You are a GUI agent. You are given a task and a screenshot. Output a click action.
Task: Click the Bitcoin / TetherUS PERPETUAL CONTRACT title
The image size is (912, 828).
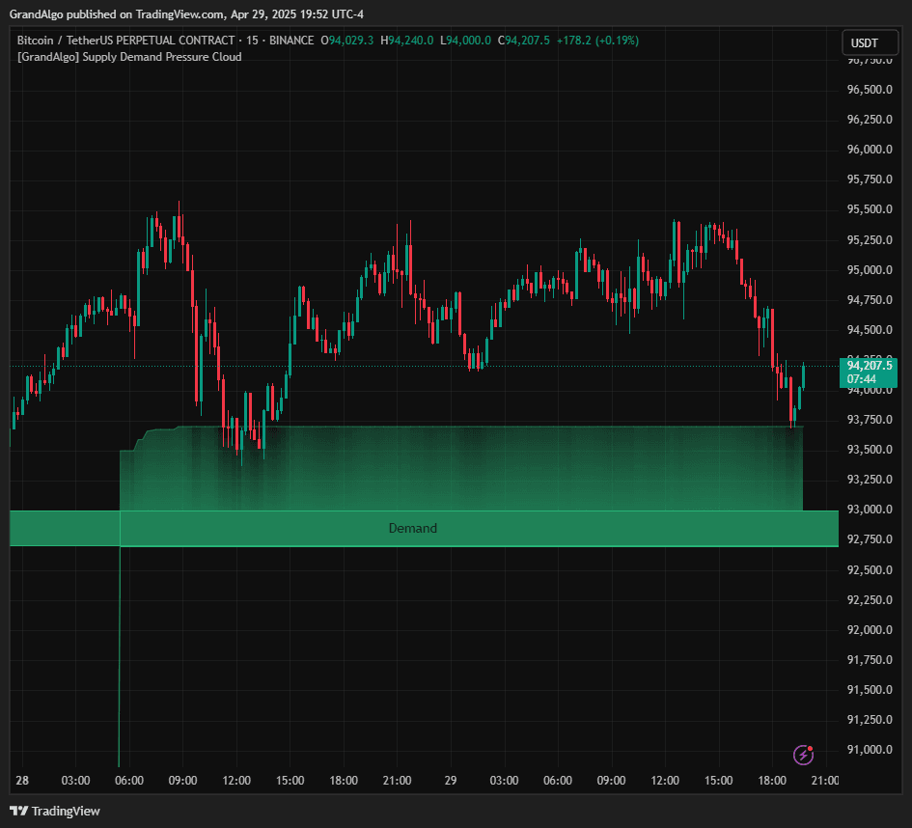[x=125, y=41]
